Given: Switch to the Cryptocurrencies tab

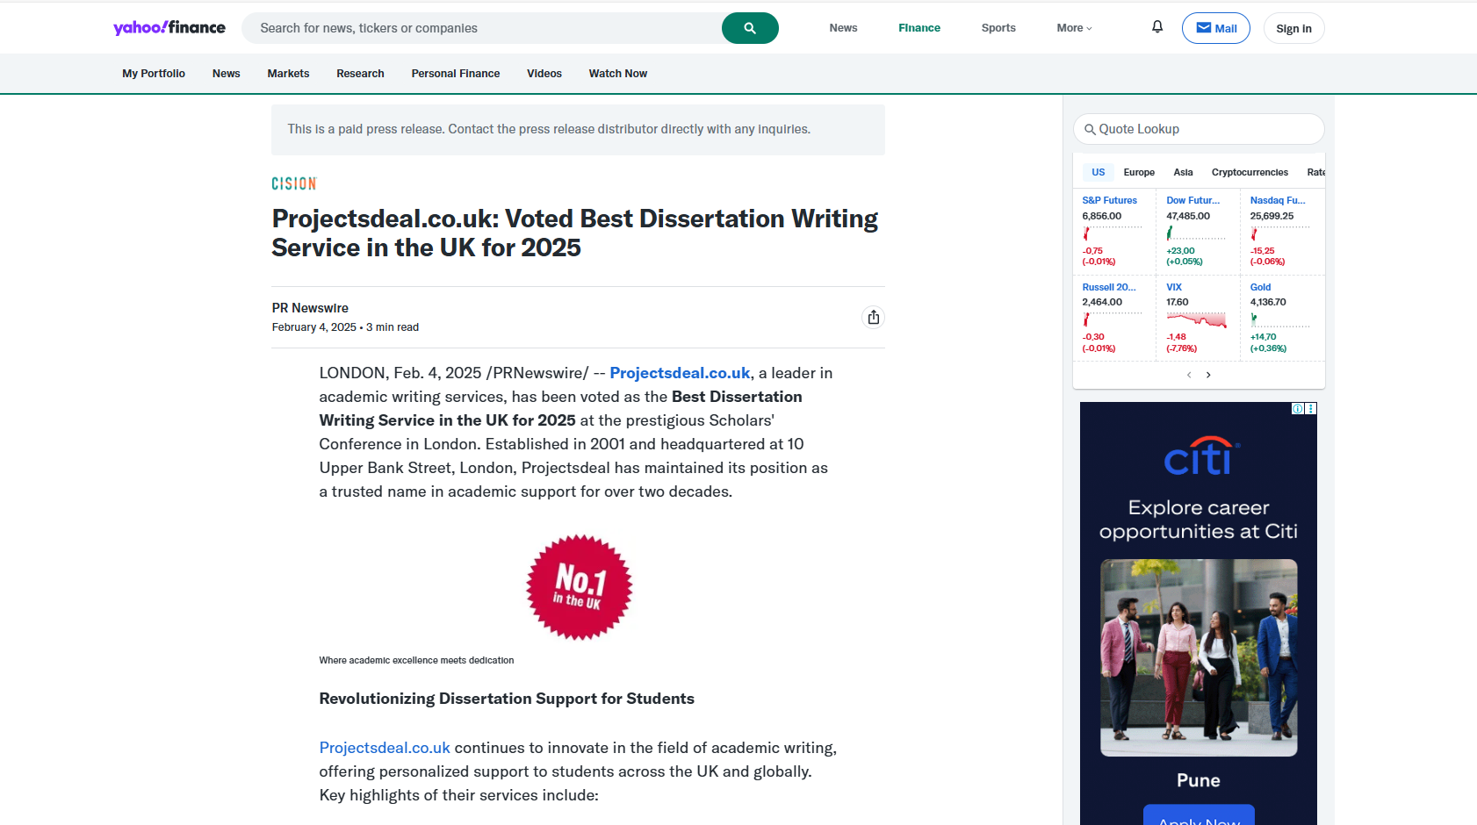Looking at the screenshot, I should pyautogui.click(x=1250, y=172).
